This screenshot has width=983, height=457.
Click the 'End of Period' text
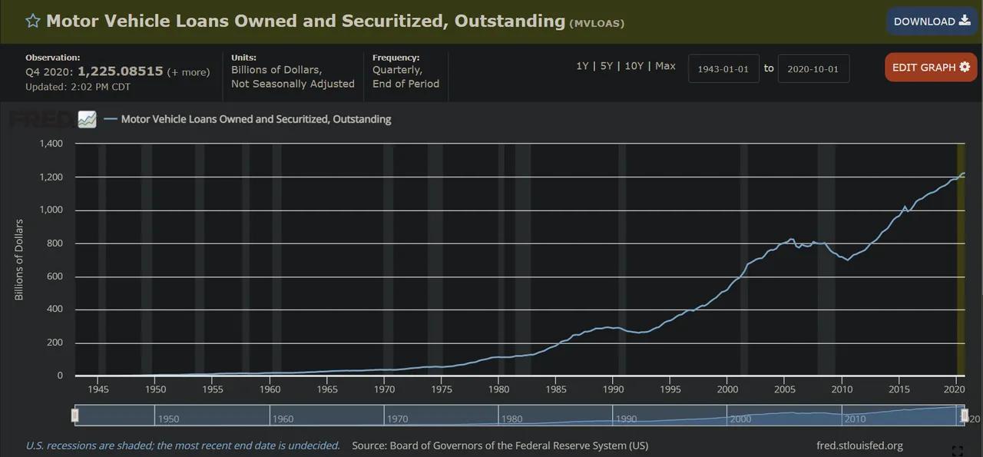point(405,84)
